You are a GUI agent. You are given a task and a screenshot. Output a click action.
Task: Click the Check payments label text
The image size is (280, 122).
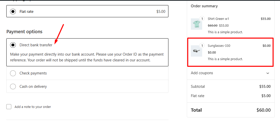point(33,73)
